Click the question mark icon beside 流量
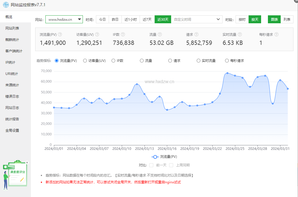Viewport: 298px width, 197px height. [160, 34]
